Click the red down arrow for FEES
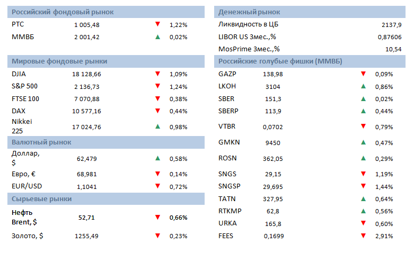The image size is (414, 262). tap(363, 236)
